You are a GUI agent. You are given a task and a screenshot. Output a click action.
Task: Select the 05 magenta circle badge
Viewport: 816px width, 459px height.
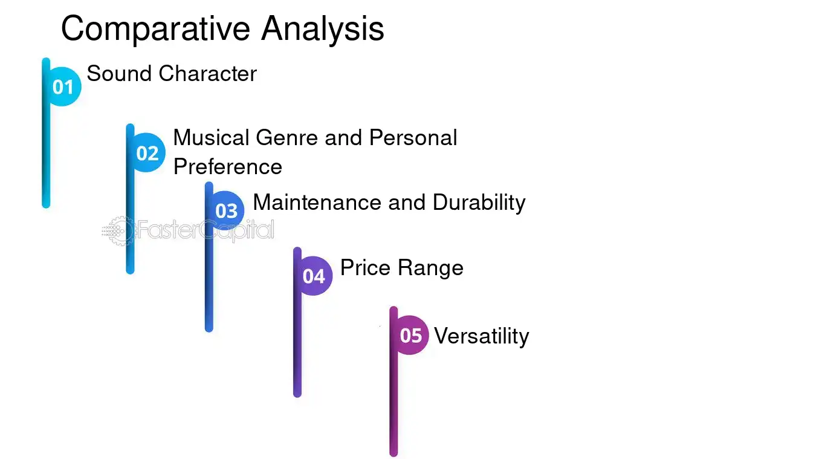pyautogui.click(x=411, y=335)
